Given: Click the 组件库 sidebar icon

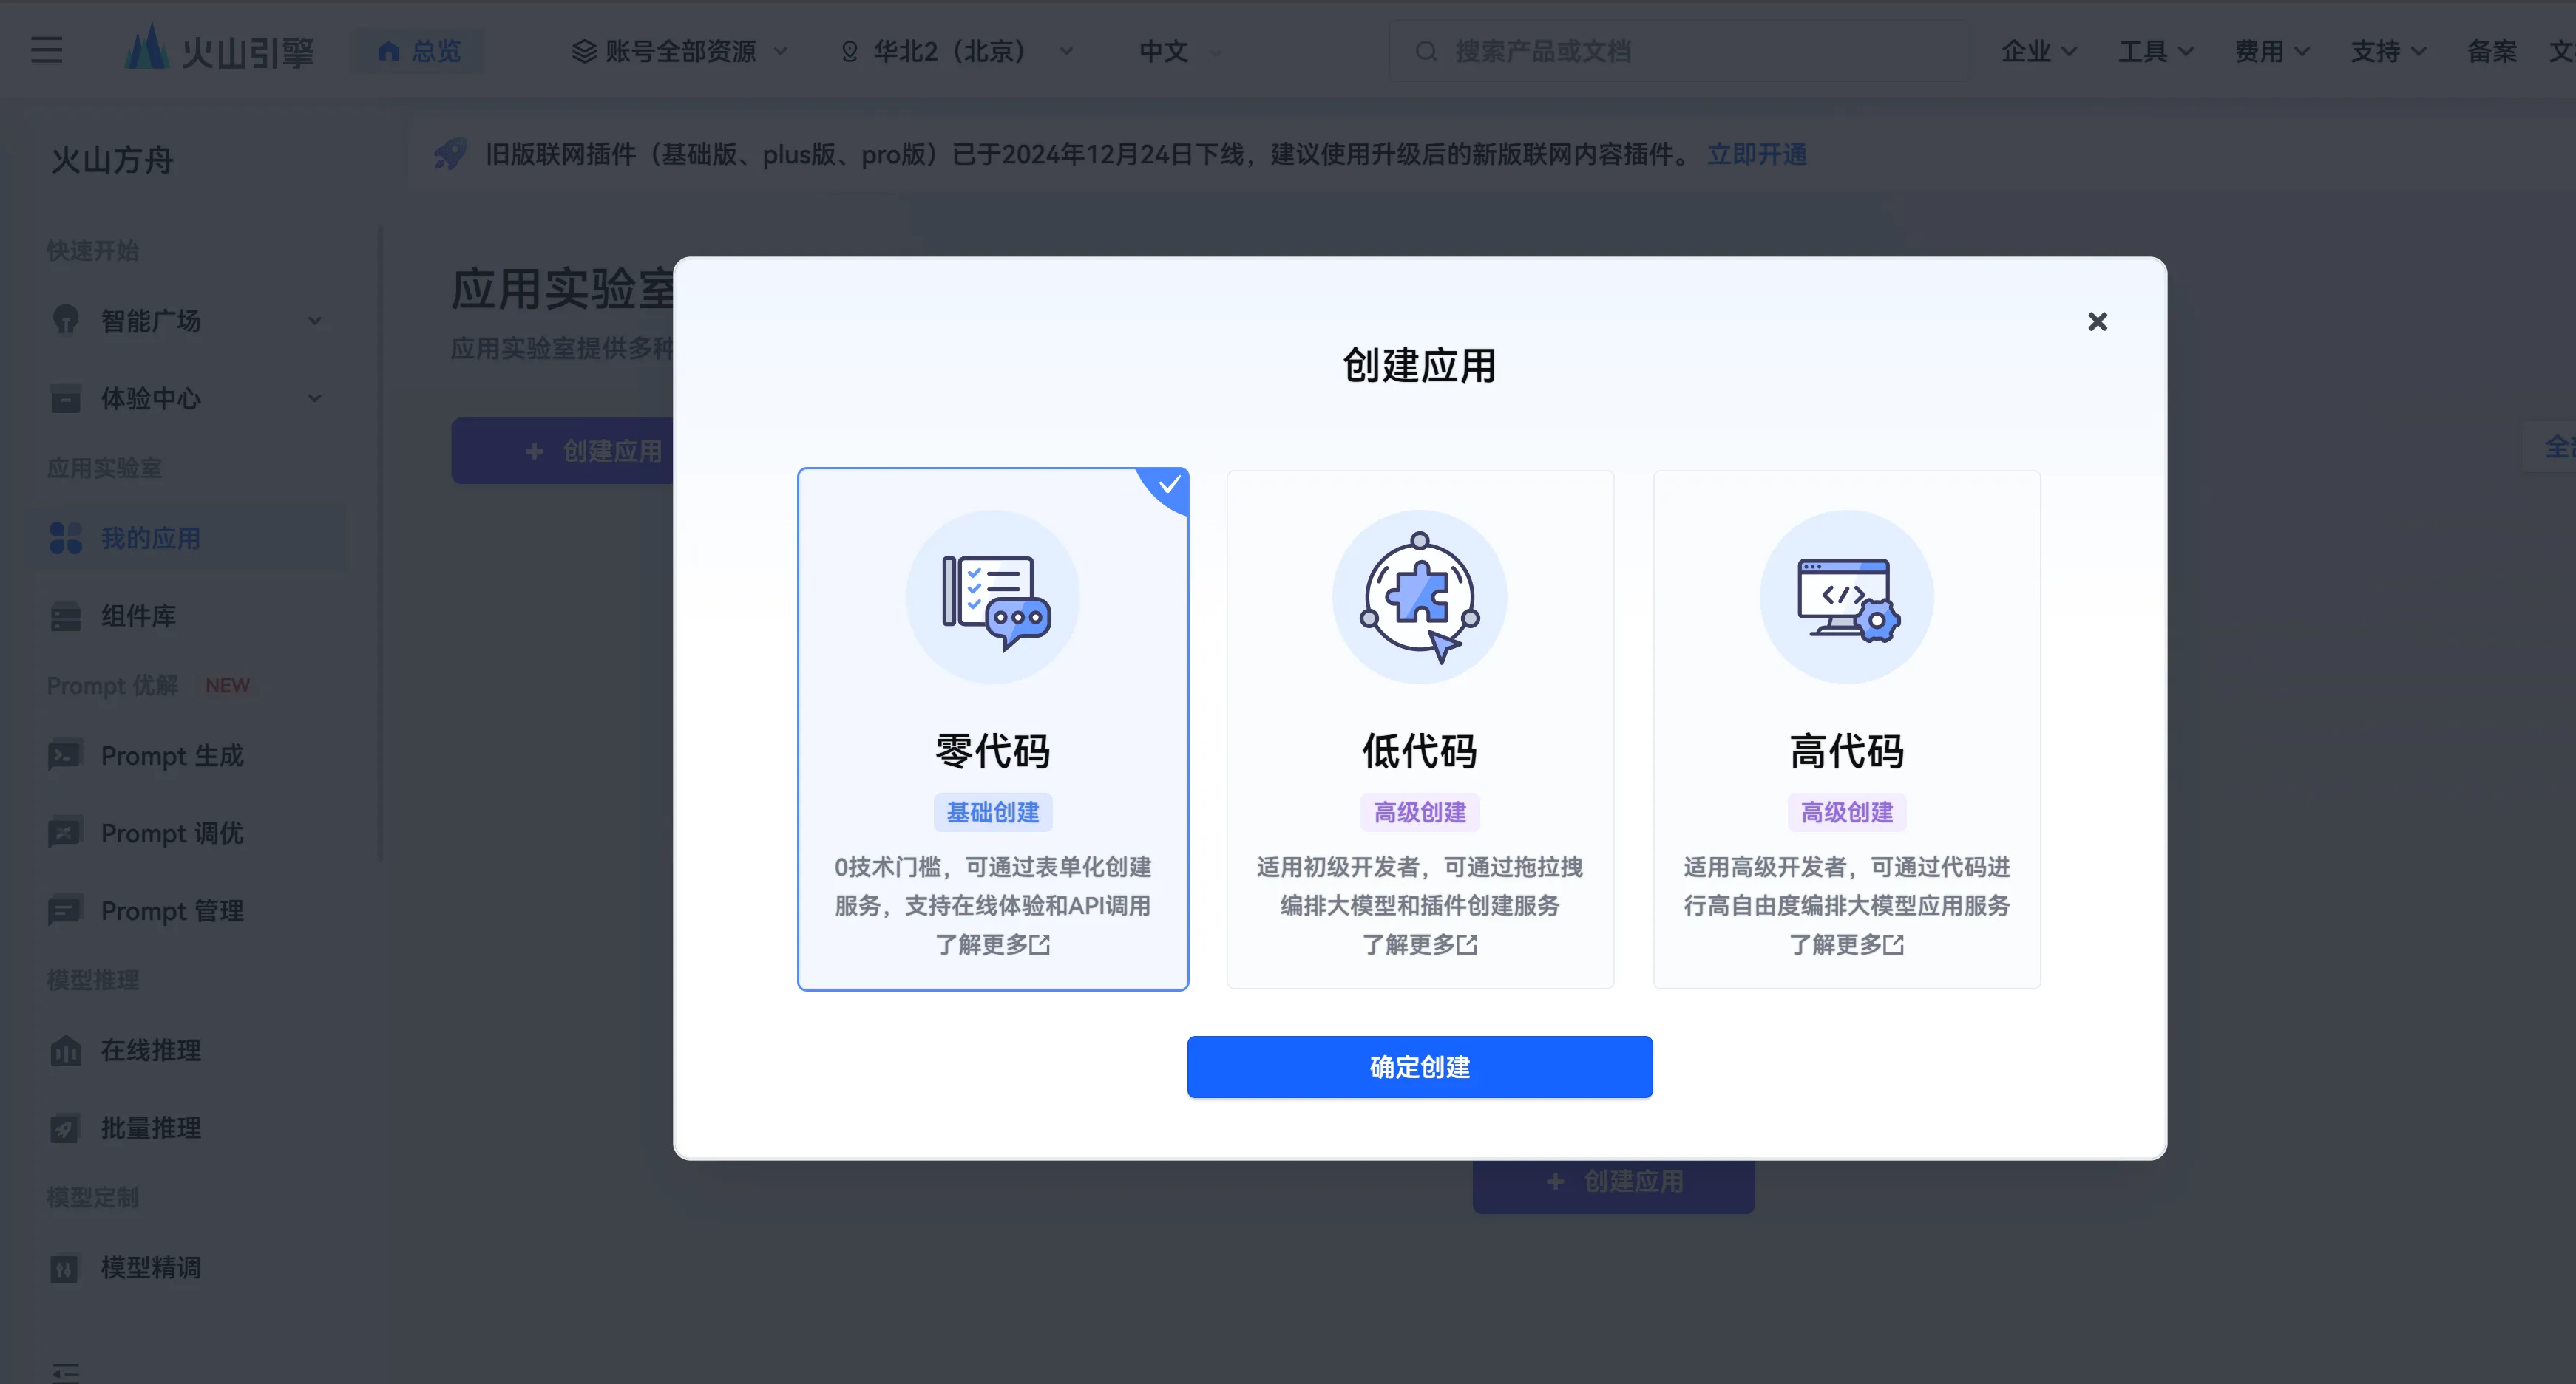Looking at the screenshot, I should click(66, 616).
